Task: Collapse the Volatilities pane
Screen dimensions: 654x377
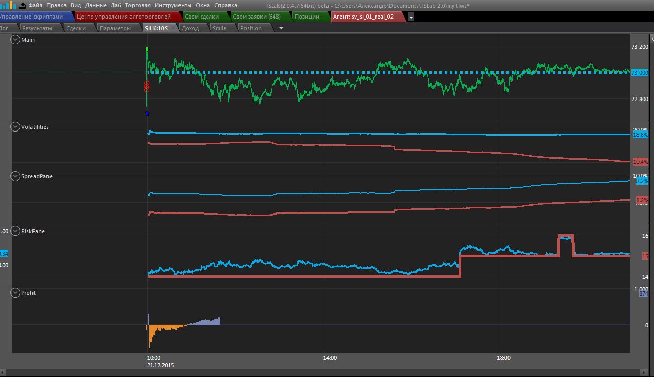Action: [15, 127]
